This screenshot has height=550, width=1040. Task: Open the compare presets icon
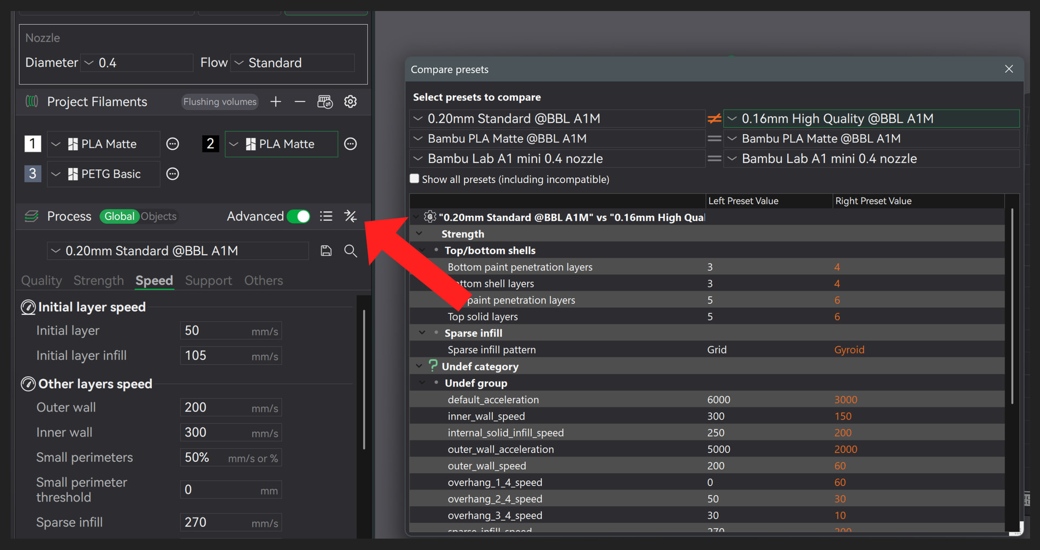pyautogui.click(x=350, y=216)
